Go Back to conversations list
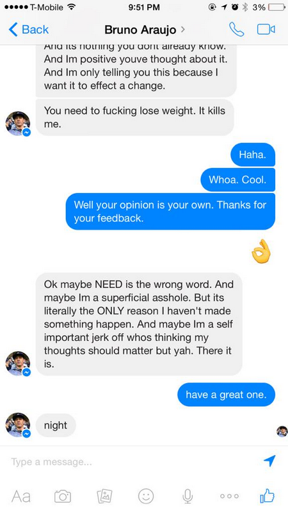 29,30
